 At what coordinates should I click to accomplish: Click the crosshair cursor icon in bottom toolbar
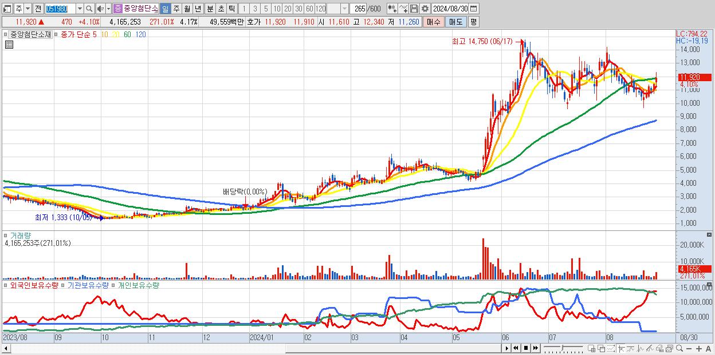coord(620,348)
